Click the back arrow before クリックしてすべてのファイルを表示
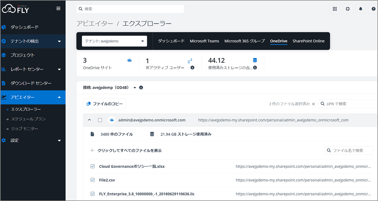The image size is (378, 201). pyautogui.click(x=92, y=151)
